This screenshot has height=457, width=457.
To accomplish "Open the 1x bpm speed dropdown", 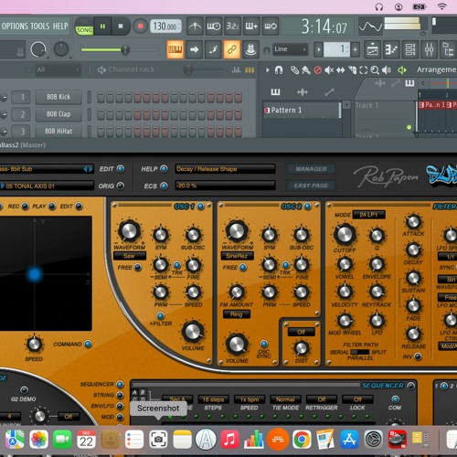I will click(250, 399).
